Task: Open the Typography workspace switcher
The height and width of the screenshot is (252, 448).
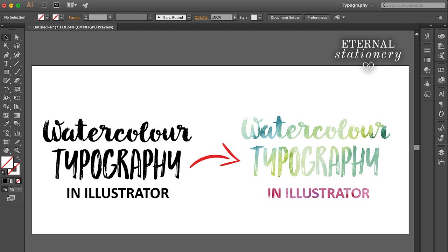Action: tap(357, 5)
